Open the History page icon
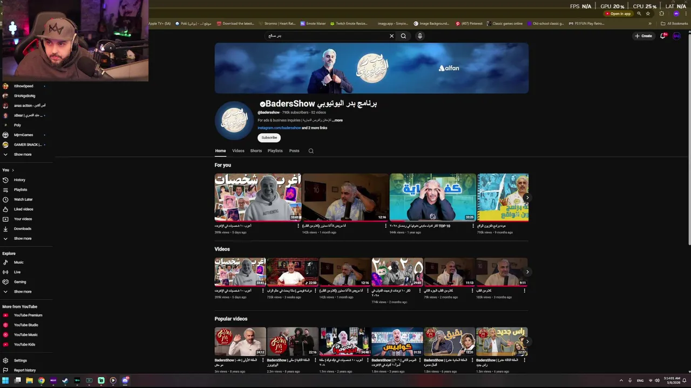691x388 pixels. tap(5, 180)
